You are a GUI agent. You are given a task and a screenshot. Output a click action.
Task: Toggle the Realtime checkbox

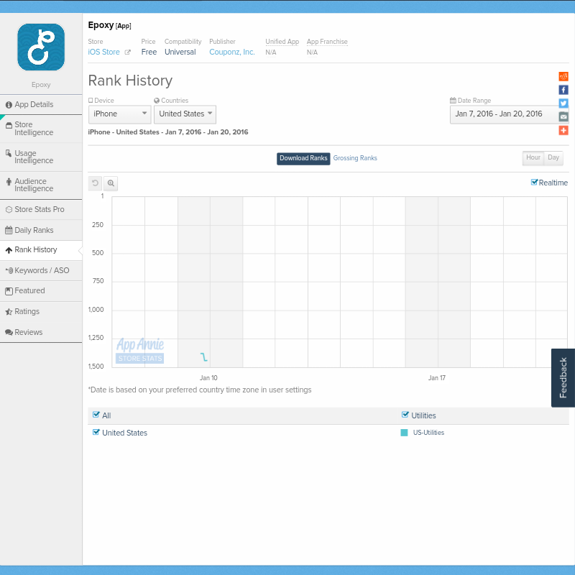(534, 183)
